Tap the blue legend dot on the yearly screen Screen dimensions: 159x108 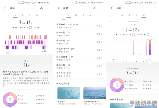[x=145, y=35]
